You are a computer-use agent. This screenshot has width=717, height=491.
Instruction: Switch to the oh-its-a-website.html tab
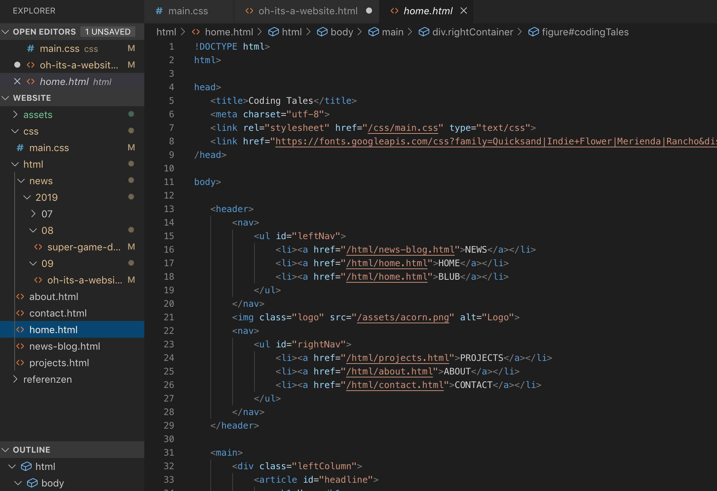307,11
